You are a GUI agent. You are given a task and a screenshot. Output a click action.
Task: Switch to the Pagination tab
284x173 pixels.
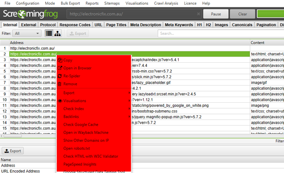(266, 25)
